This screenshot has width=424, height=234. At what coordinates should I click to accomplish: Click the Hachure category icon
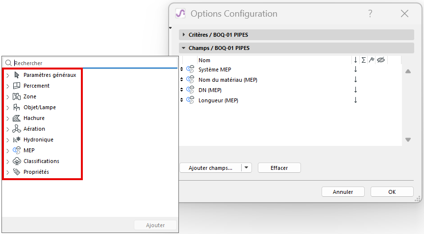[17, 118]
